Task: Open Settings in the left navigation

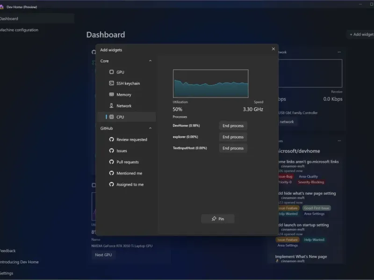Action: point(7,273)
